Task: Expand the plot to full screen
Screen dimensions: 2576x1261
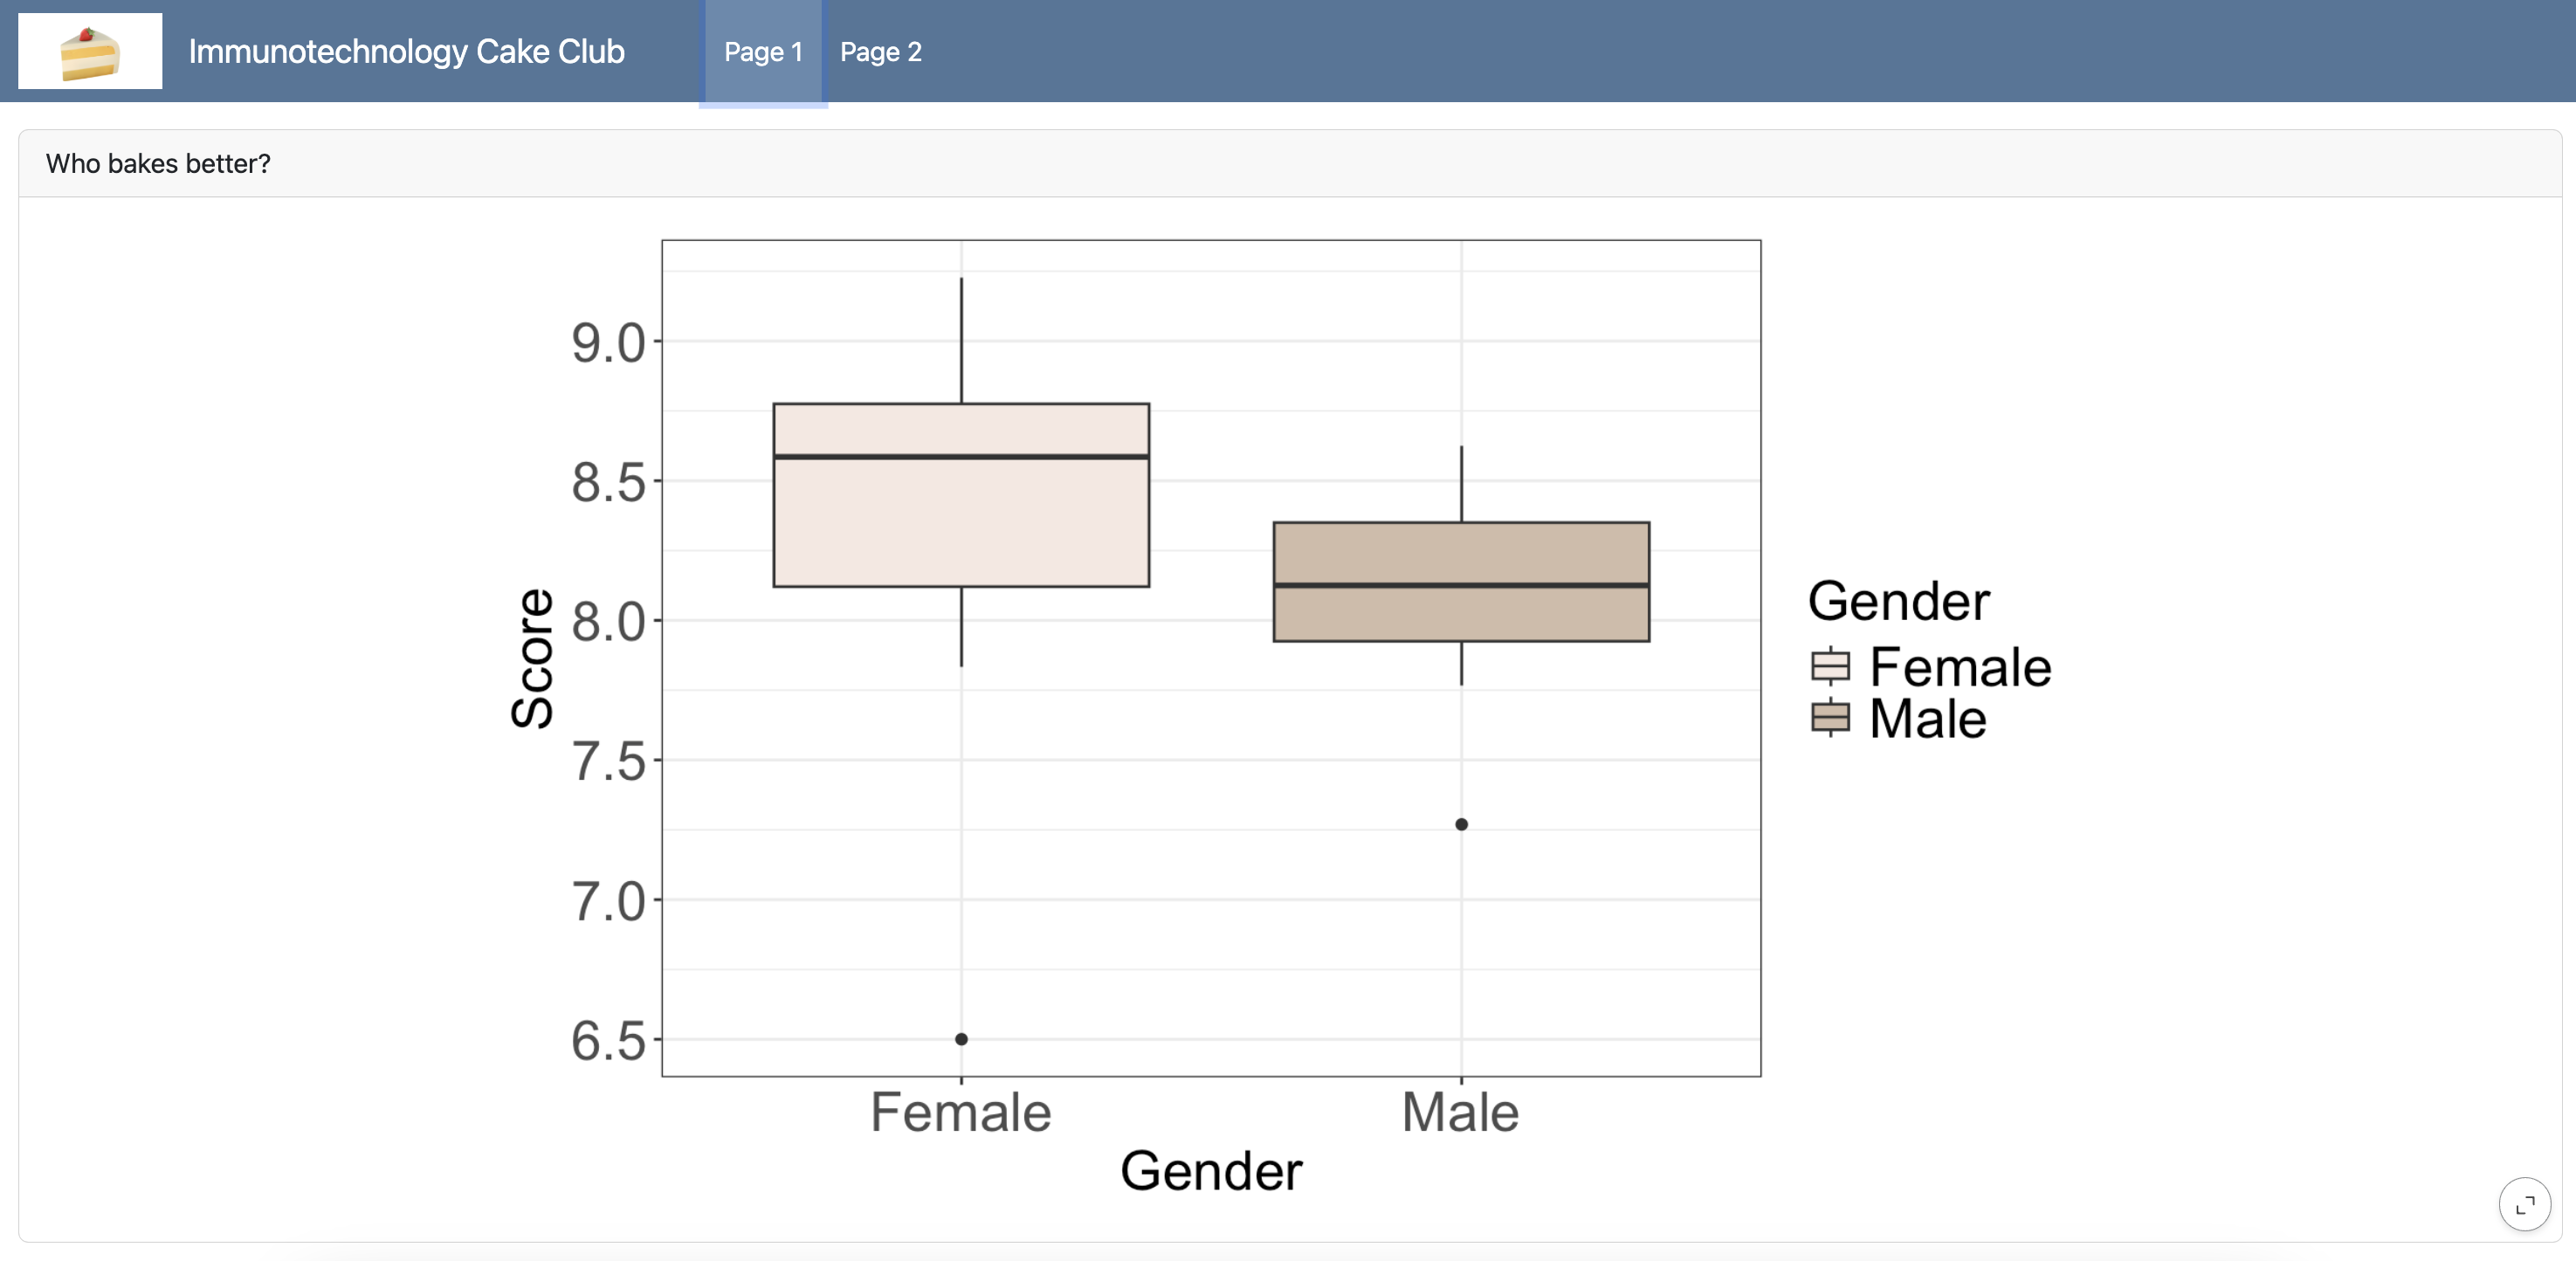Action: [2524, 1204]
